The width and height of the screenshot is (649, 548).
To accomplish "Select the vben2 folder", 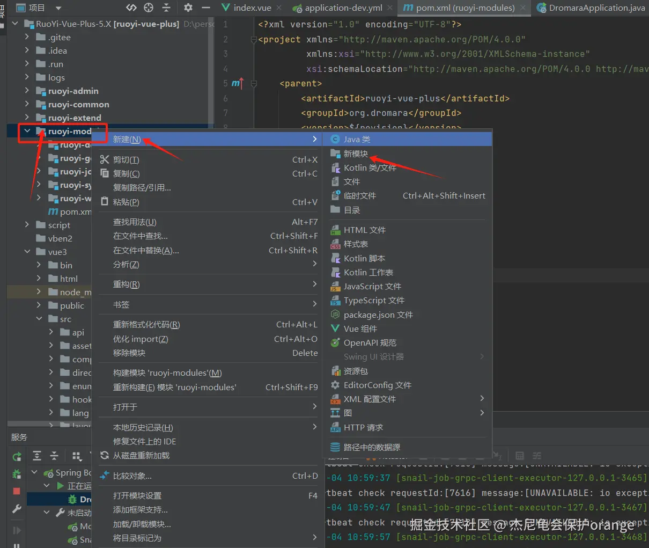I will (x=60, y=238).
